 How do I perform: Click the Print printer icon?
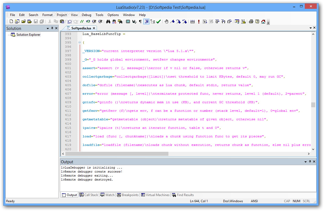click(x=251, y=22)
